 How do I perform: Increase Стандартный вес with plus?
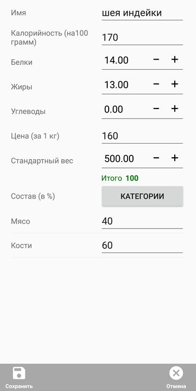175,158
